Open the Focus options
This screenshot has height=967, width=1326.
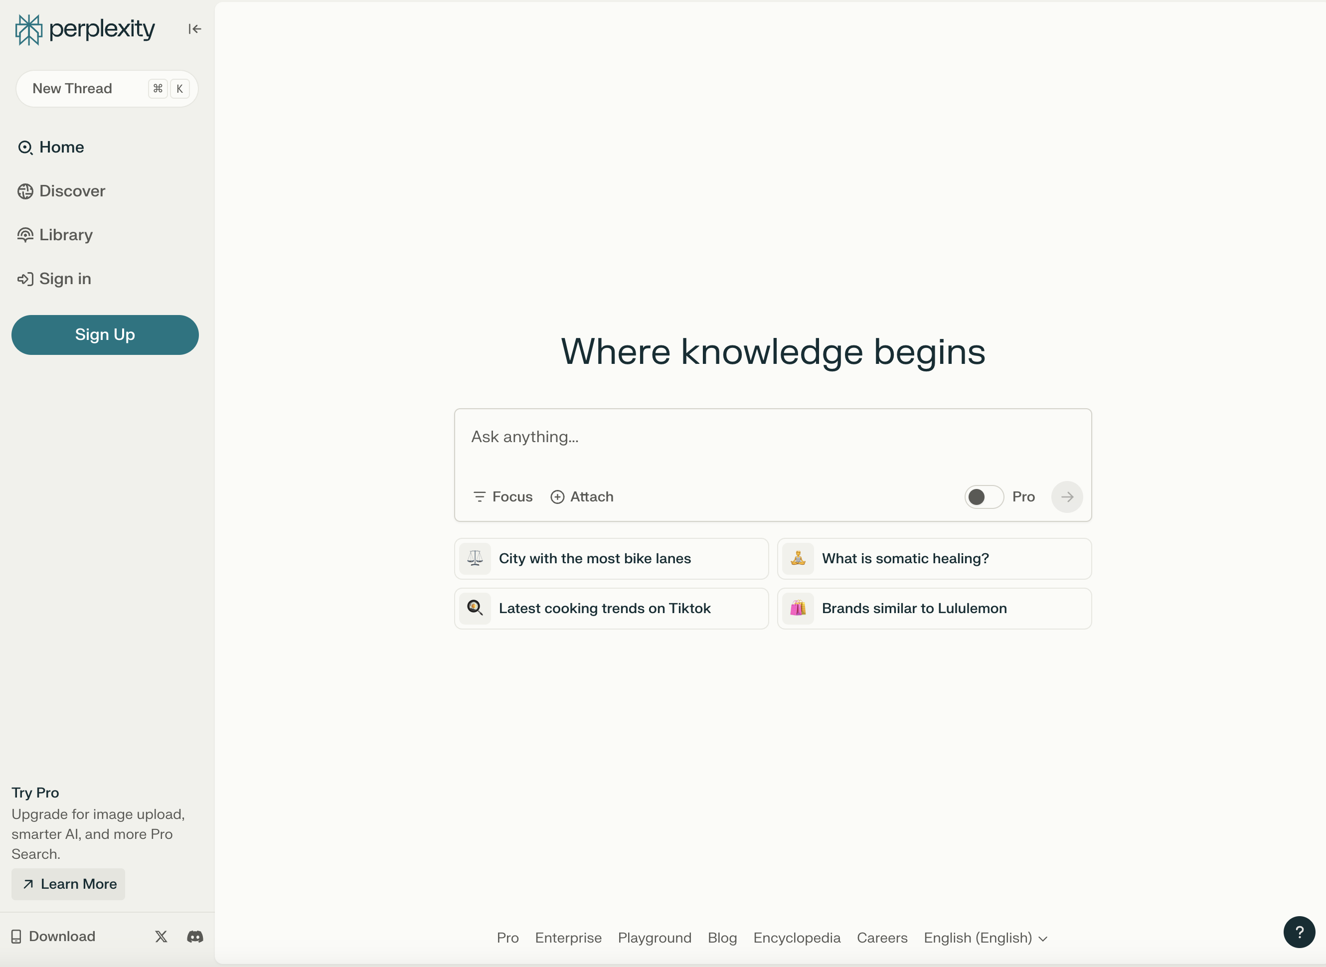503,497
